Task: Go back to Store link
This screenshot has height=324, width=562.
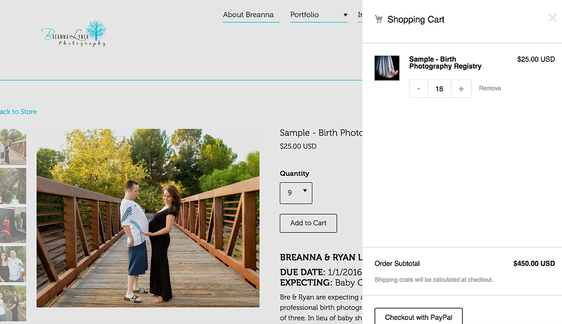Action: (x=18, y=112)
